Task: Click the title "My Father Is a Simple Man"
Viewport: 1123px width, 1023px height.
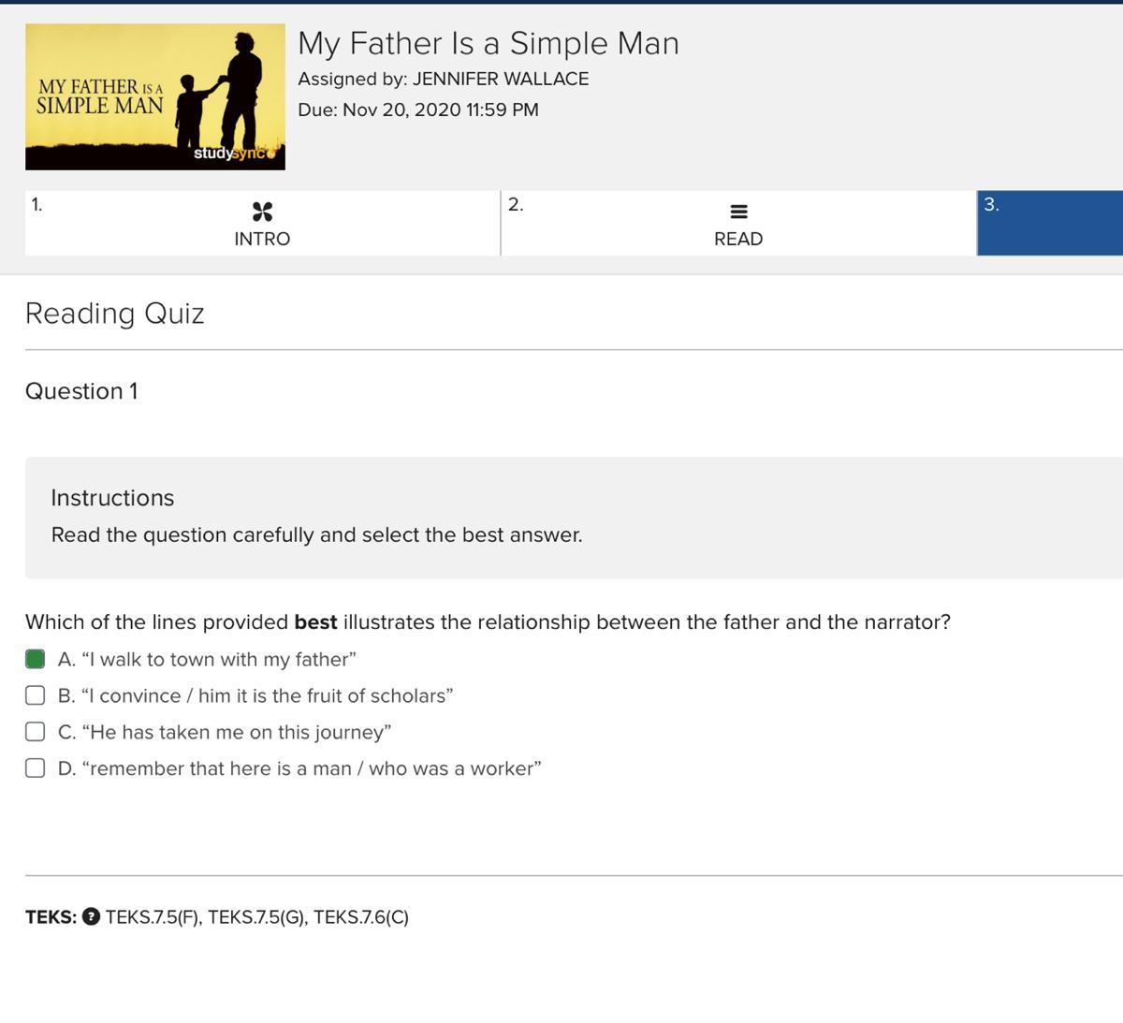Action: [489, 43]
